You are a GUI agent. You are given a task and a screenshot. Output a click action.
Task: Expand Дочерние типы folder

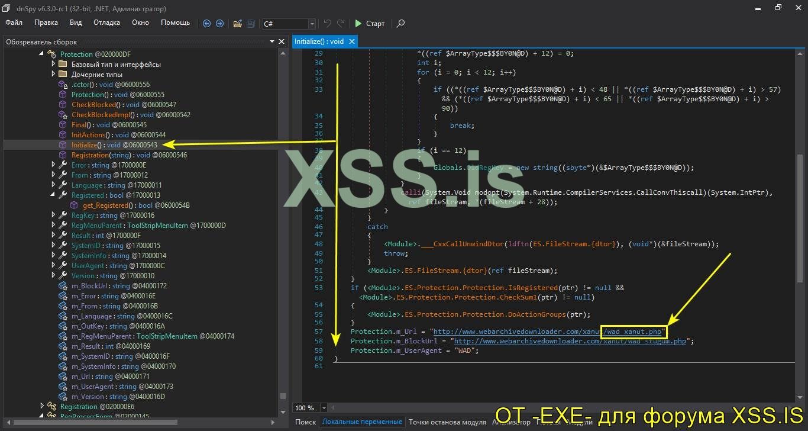coord(53,74)
